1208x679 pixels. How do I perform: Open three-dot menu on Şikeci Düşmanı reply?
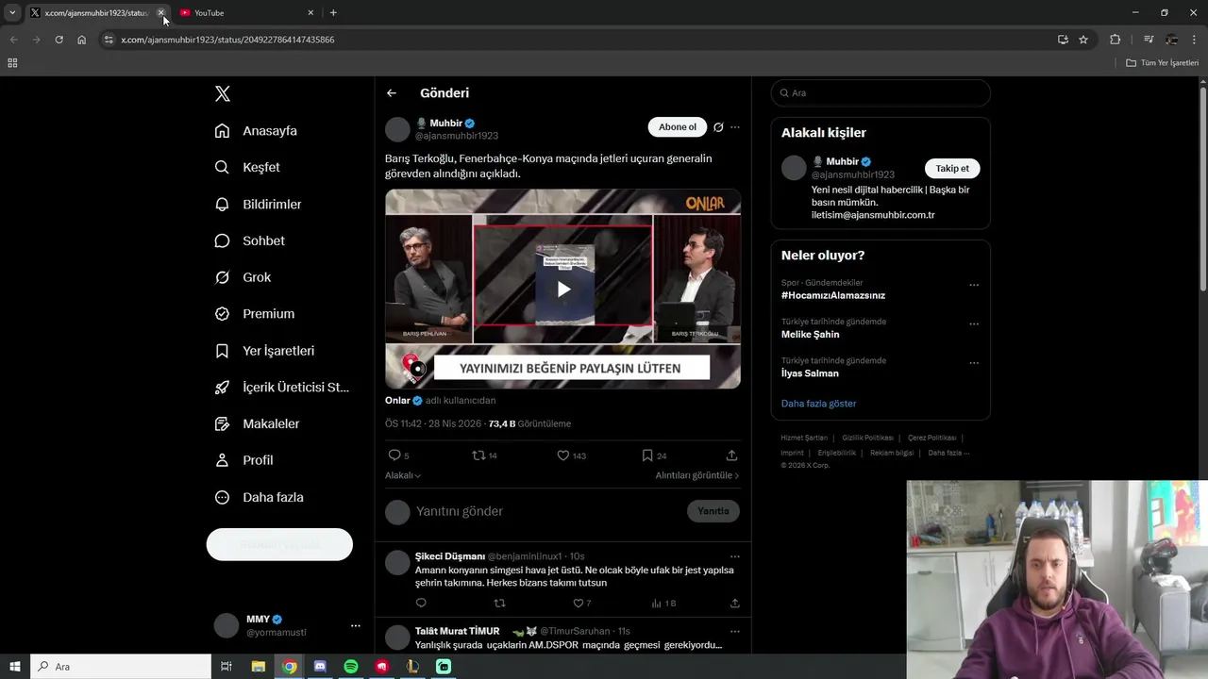(735, 556)
